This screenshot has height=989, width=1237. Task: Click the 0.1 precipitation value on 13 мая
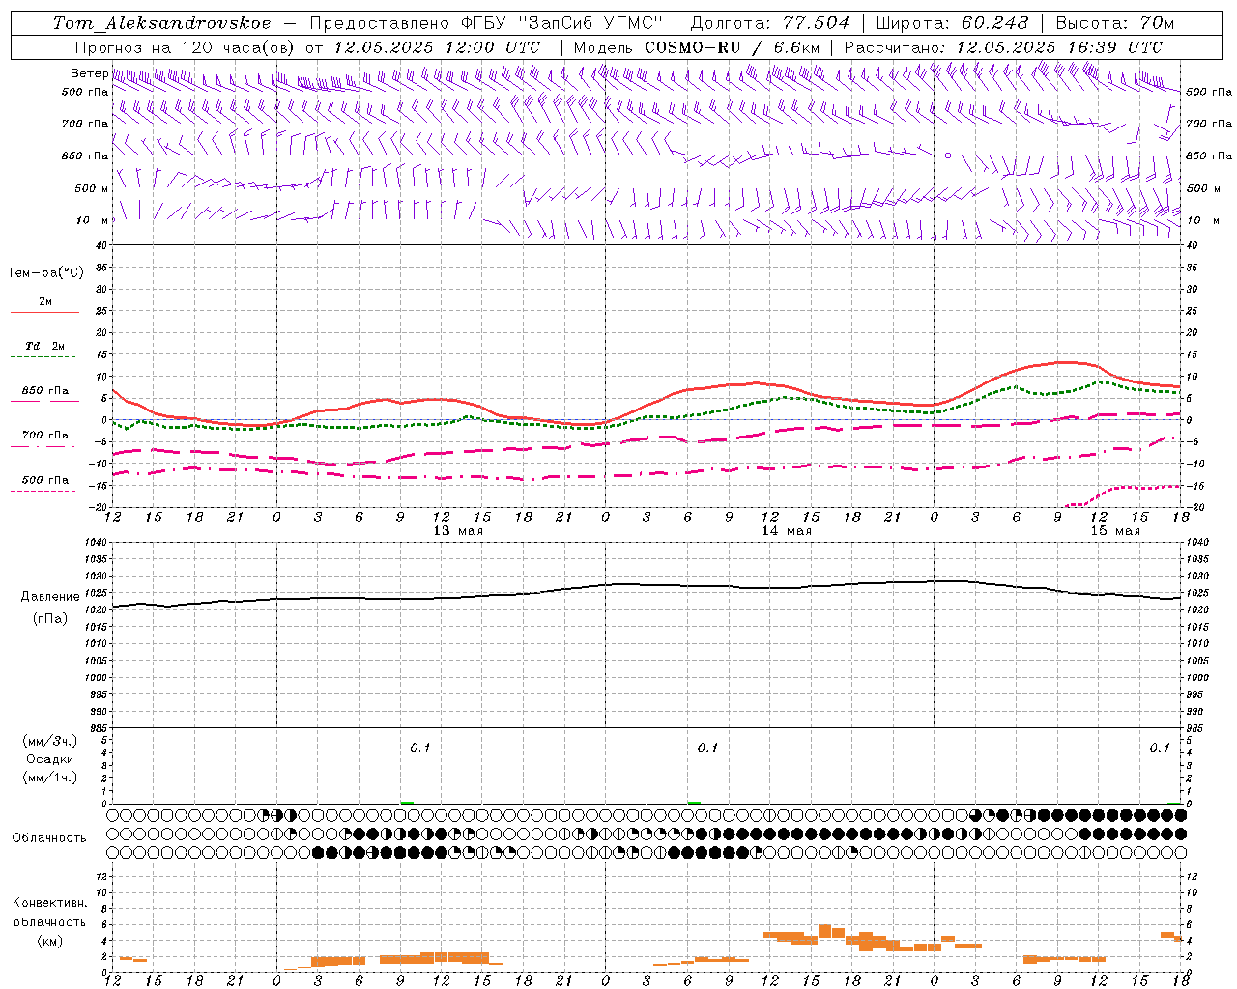[420, 749]
